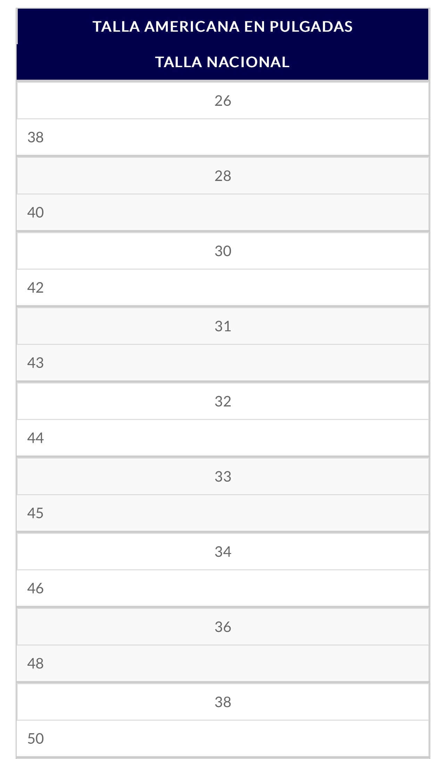Click the TALLA NACIONAL header

223,62
